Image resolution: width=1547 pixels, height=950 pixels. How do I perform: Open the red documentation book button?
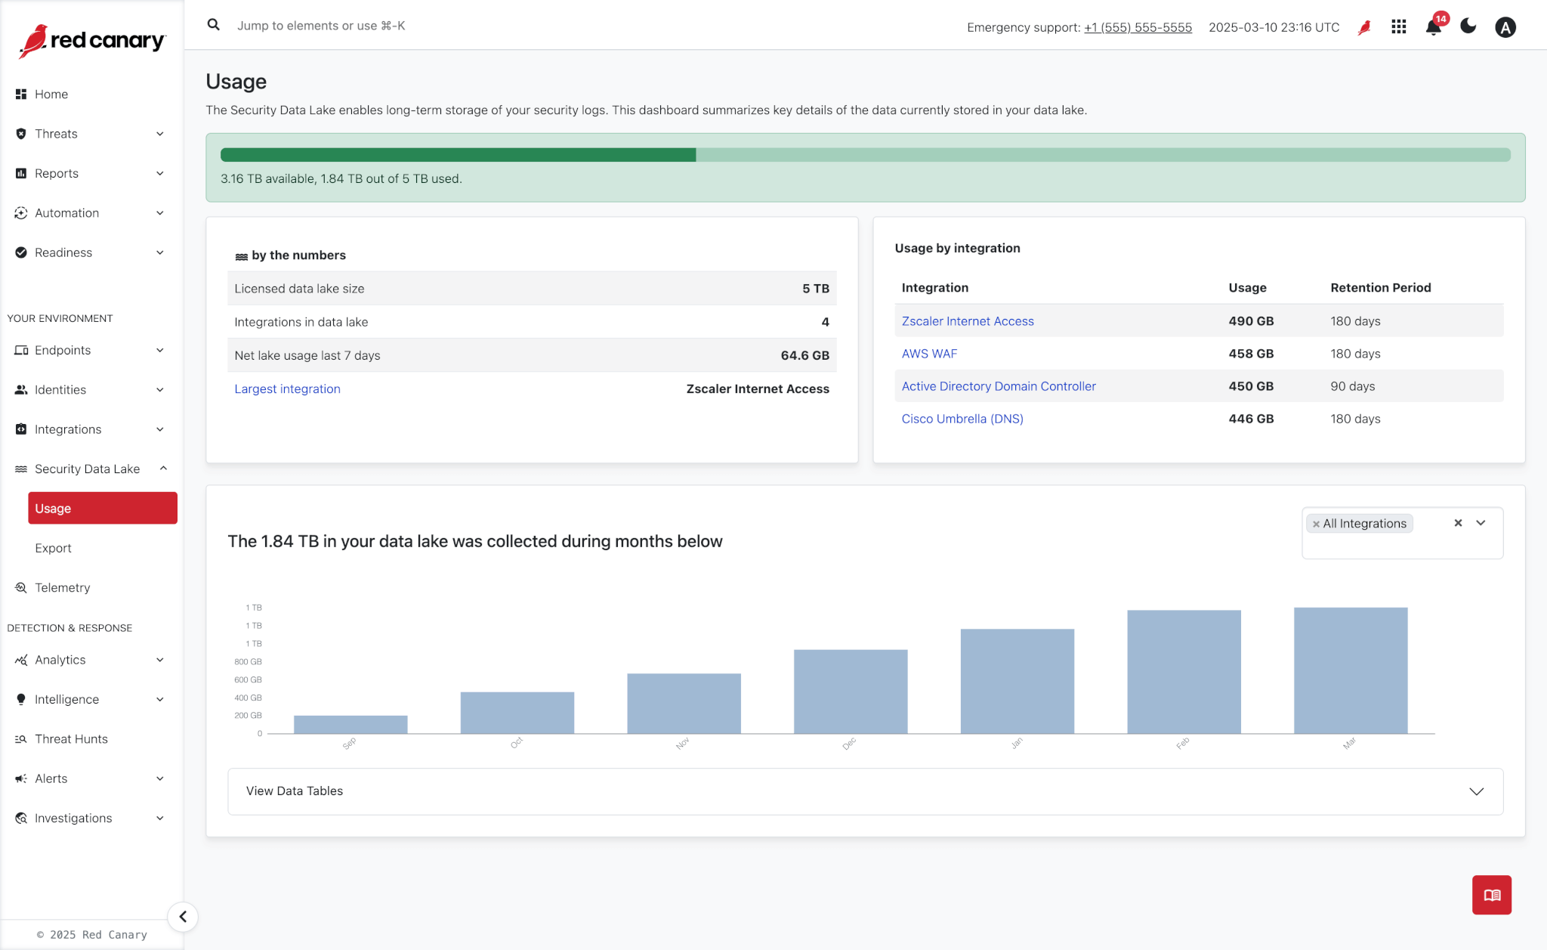(1492, 895)
